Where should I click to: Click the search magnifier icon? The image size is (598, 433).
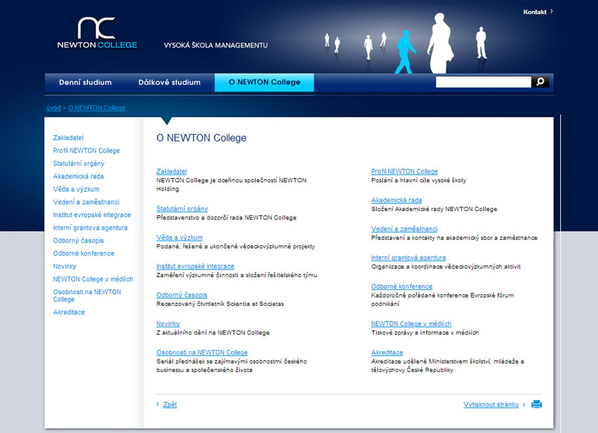[540, 82]
